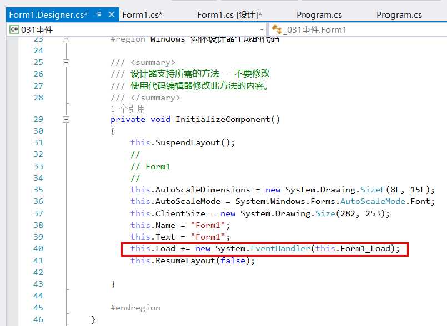The image size is (447, 326).
Task: Click the comment text '使用代码编辑器修改此方法的内容'
Action: point(197,86)
